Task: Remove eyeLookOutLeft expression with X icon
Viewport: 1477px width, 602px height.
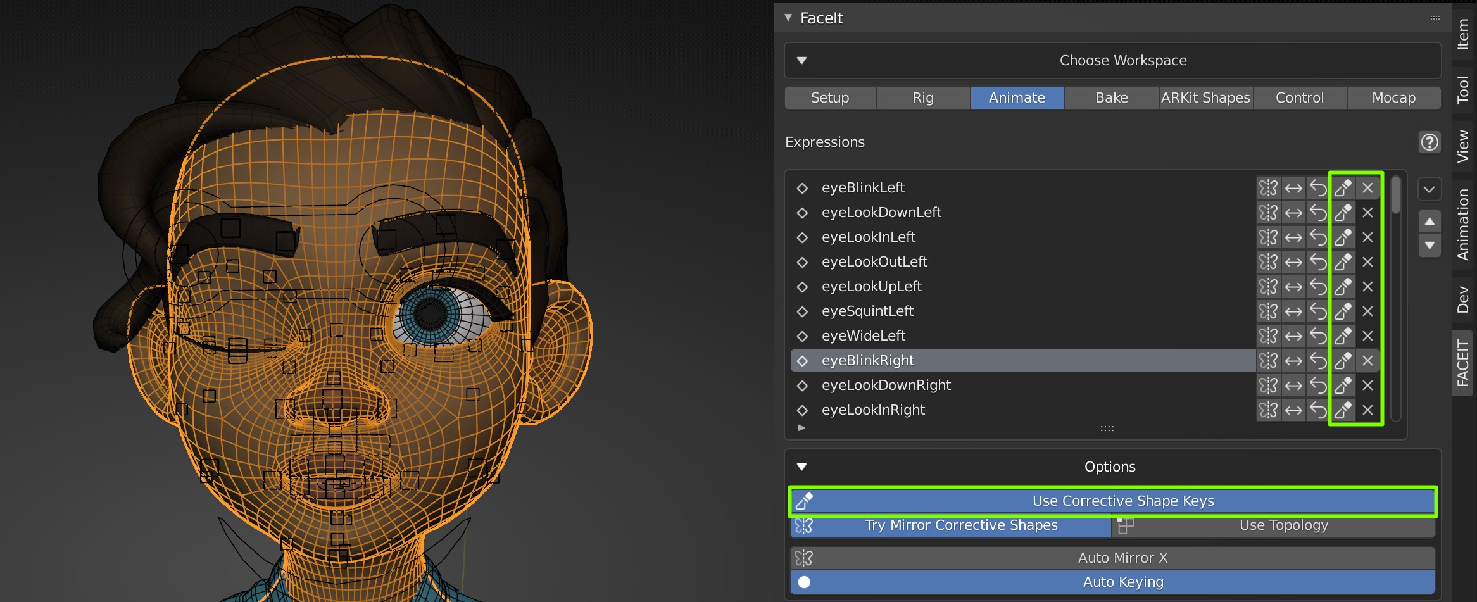Action: click(1367, 262)
